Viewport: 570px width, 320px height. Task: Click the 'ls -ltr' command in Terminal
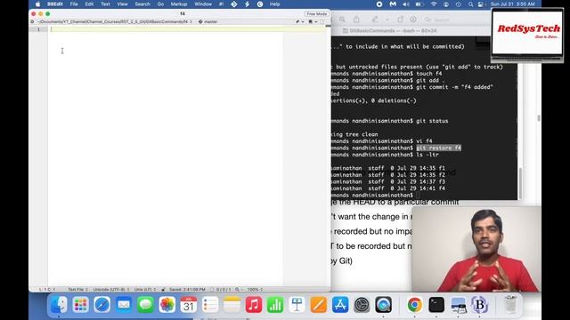[427, 155]
